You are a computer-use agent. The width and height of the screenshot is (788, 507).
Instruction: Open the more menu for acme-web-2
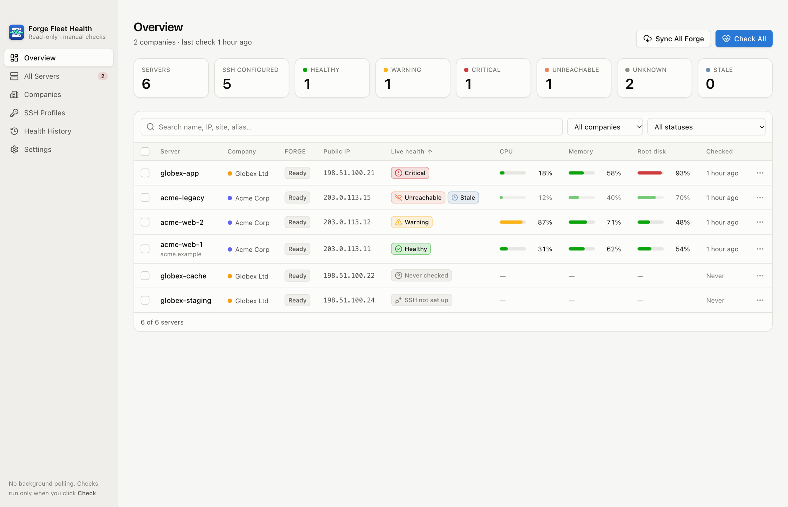(x=760, y=222)
